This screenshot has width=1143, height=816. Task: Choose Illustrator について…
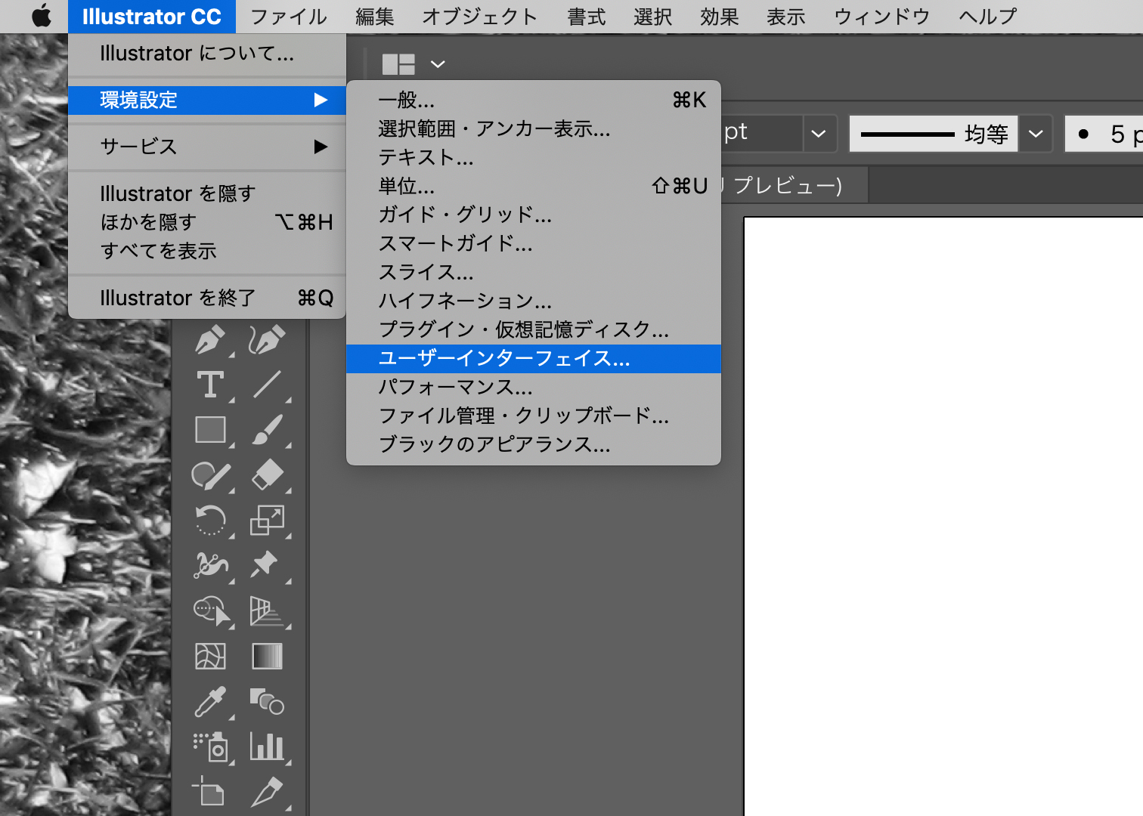tap(207, 54)
